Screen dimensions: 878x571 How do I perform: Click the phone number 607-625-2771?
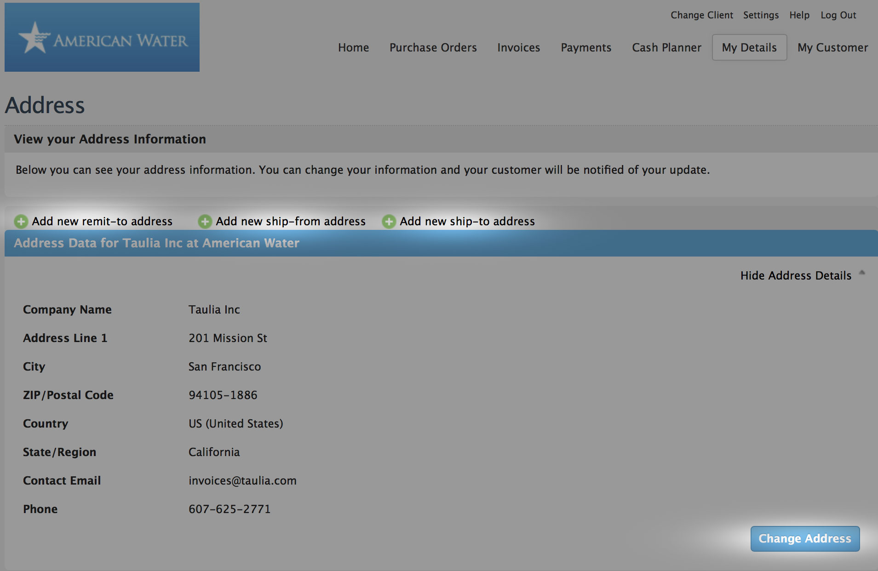point(230,509)
